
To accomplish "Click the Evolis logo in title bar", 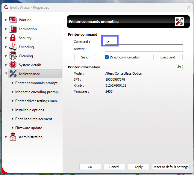I will [6, 7].
